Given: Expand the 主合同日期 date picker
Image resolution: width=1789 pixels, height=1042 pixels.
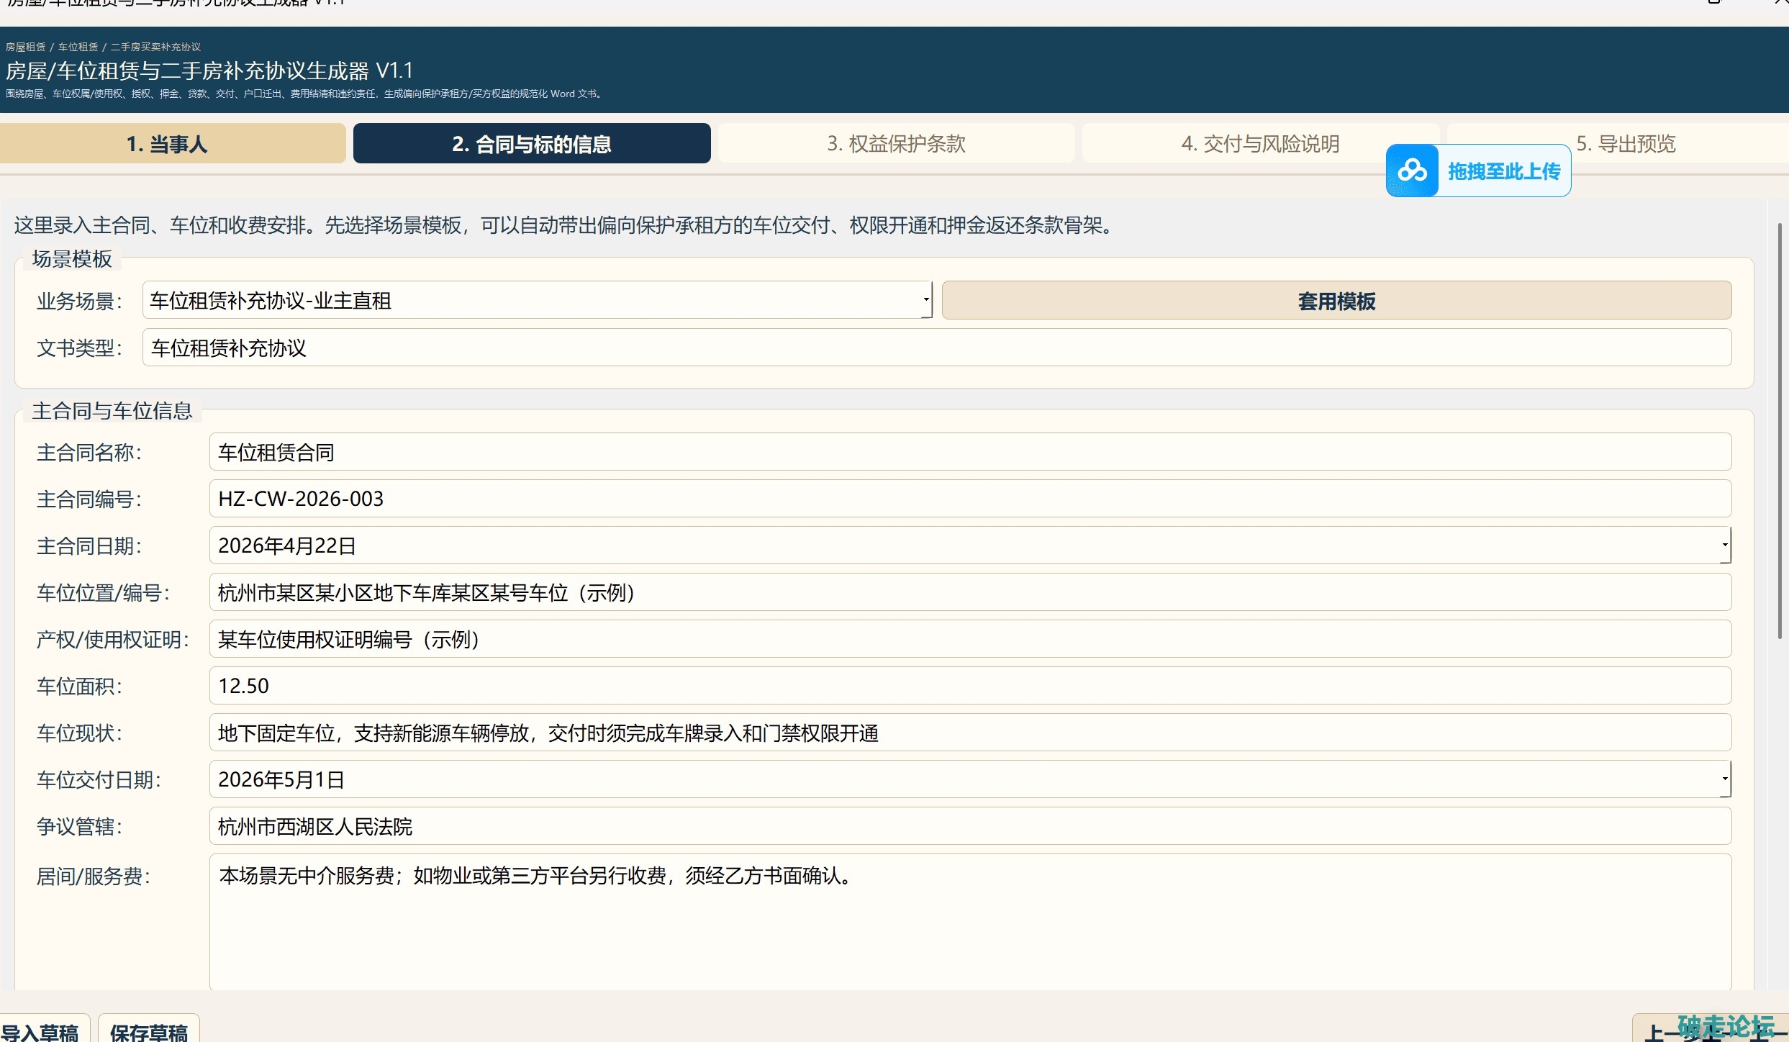Looking at the screenshot, I should click(1724, 545).
